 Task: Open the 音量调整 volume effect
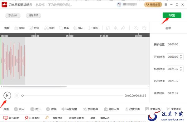click(x=69, y=109)
